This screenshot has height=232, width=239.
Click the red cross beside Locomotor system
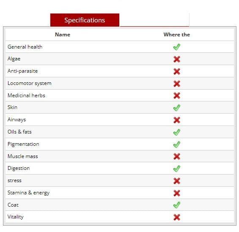point(177,83)
